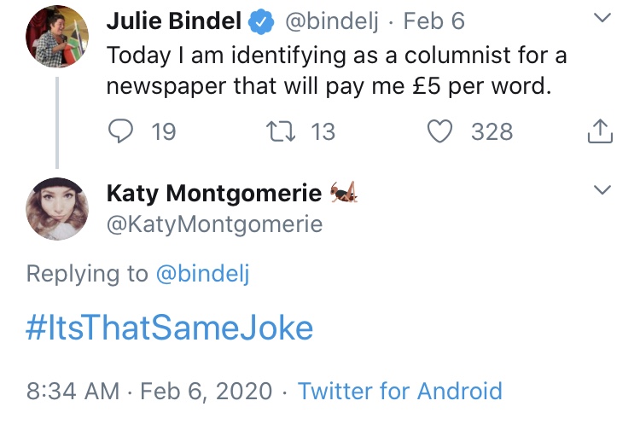Viewport: 640px width, 424px height.
Task: Retweet Julie Bindel's tweet
Action: [x=281, y=131]
